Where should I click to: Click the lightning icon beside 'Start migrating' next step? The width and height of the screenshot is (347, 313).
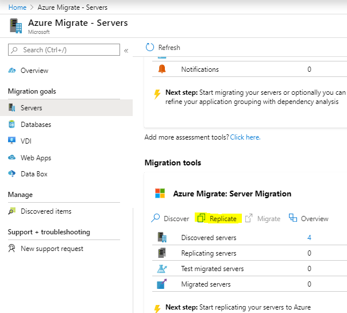click(157, 94)
